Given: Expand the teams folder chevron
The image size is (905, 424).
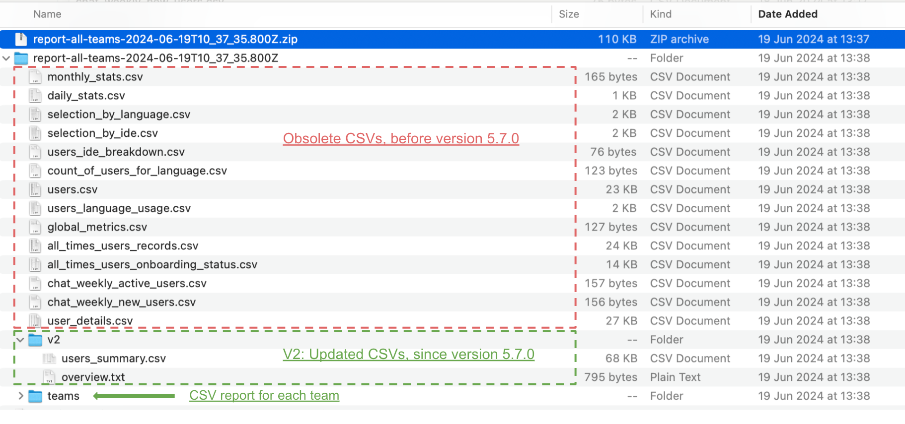Looking at the screenshot, I should 20,396.
